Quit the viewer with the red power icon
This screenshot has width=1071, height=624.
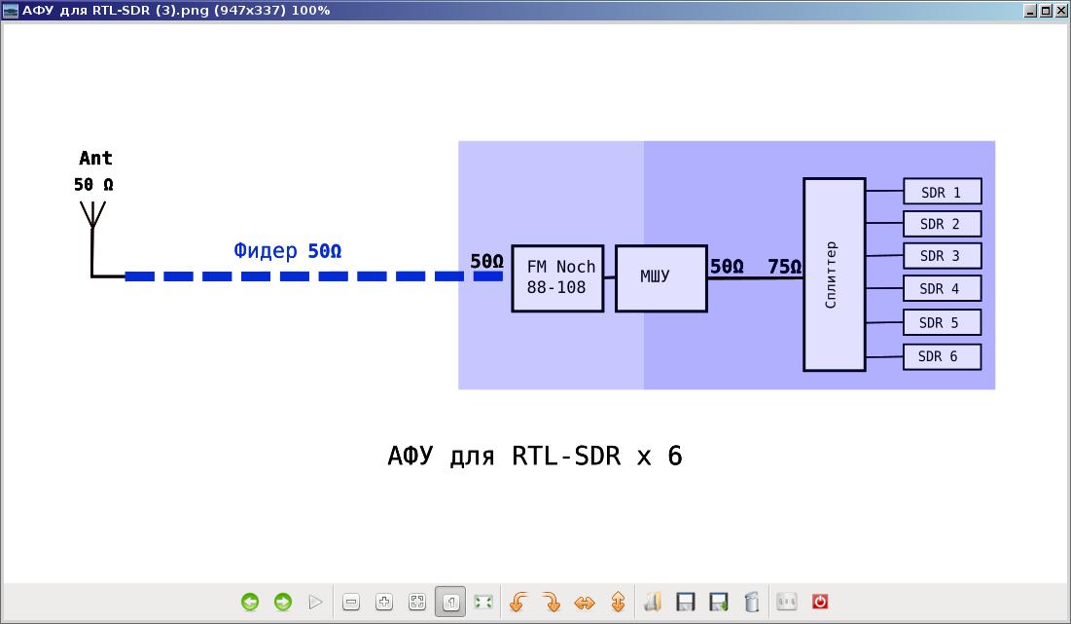coord(820,603)
